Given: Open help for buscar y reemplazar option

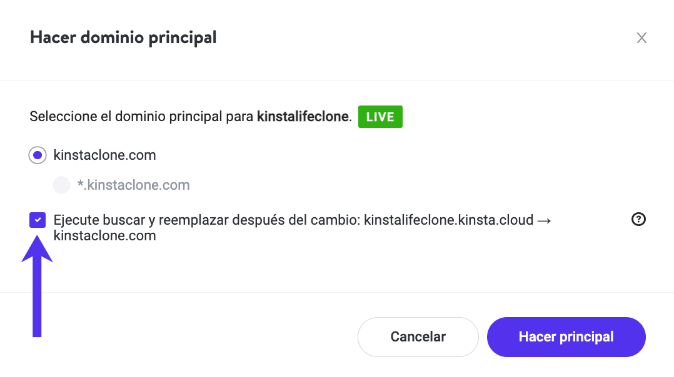Looking at the screenshot, I should 638,220.
